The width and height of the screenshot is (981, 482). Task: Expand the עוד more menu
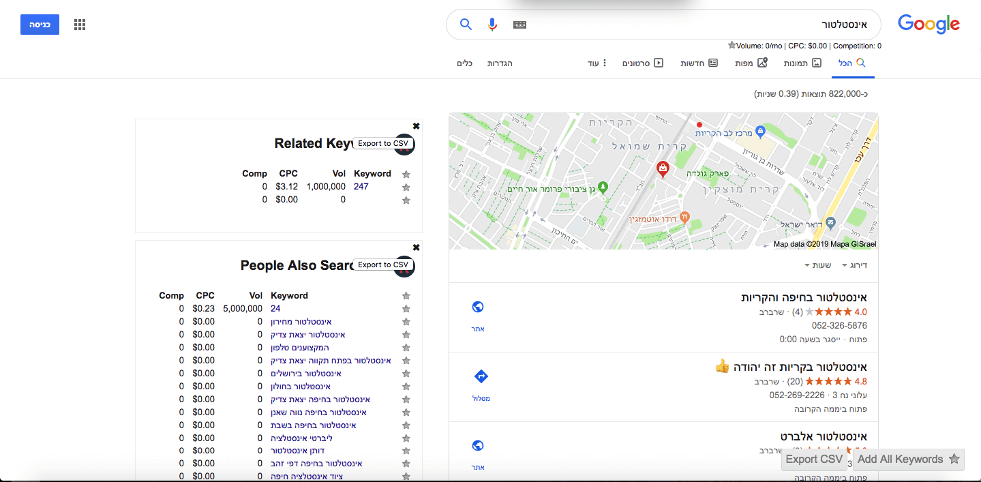597,63
